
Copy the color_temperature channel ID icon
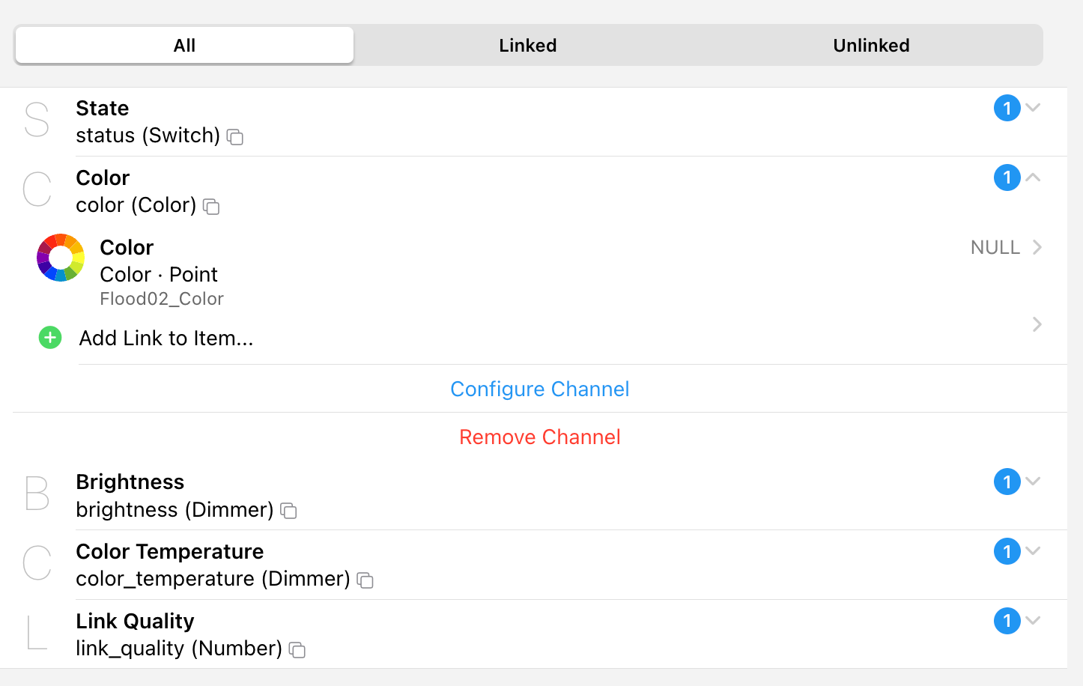(365, 580)
